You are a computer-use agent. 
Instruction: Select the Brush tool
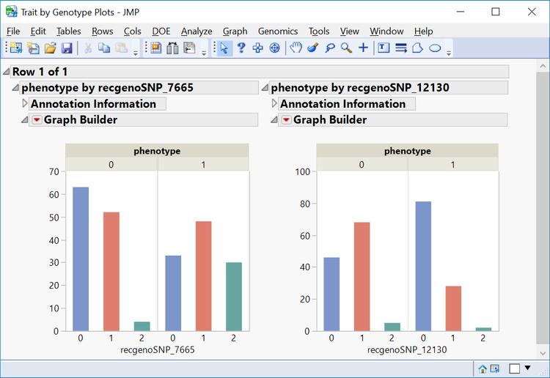[x=313, y=48]
